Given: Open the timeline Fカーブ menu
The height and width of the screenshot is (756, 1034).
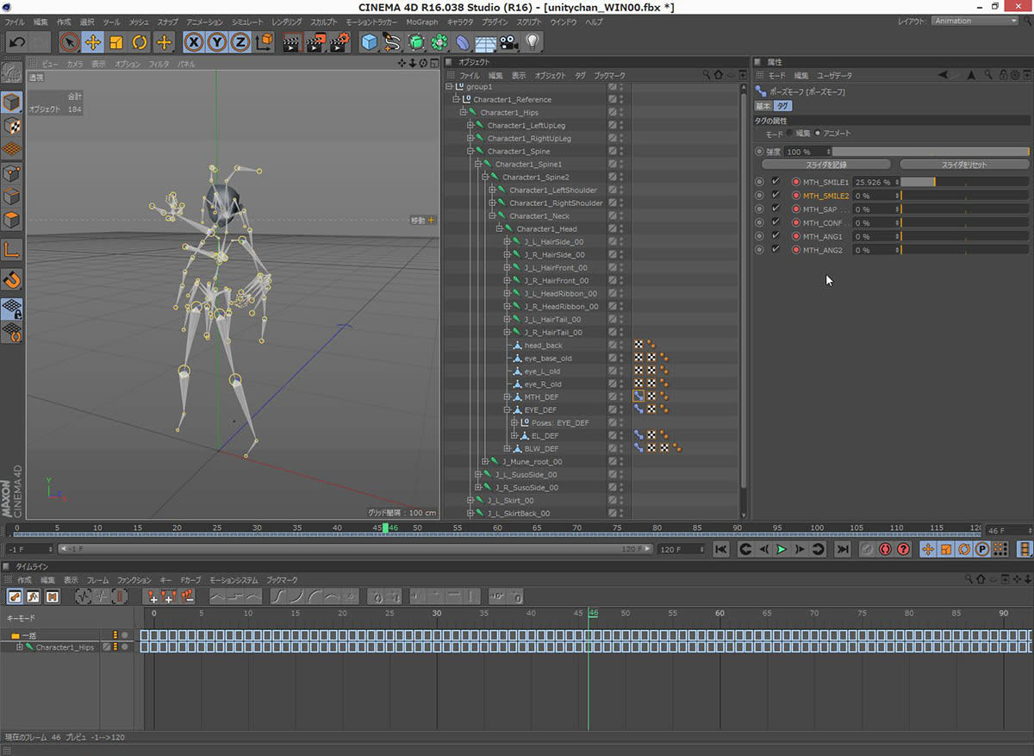Looking at the screenshot, I should 190,580.
